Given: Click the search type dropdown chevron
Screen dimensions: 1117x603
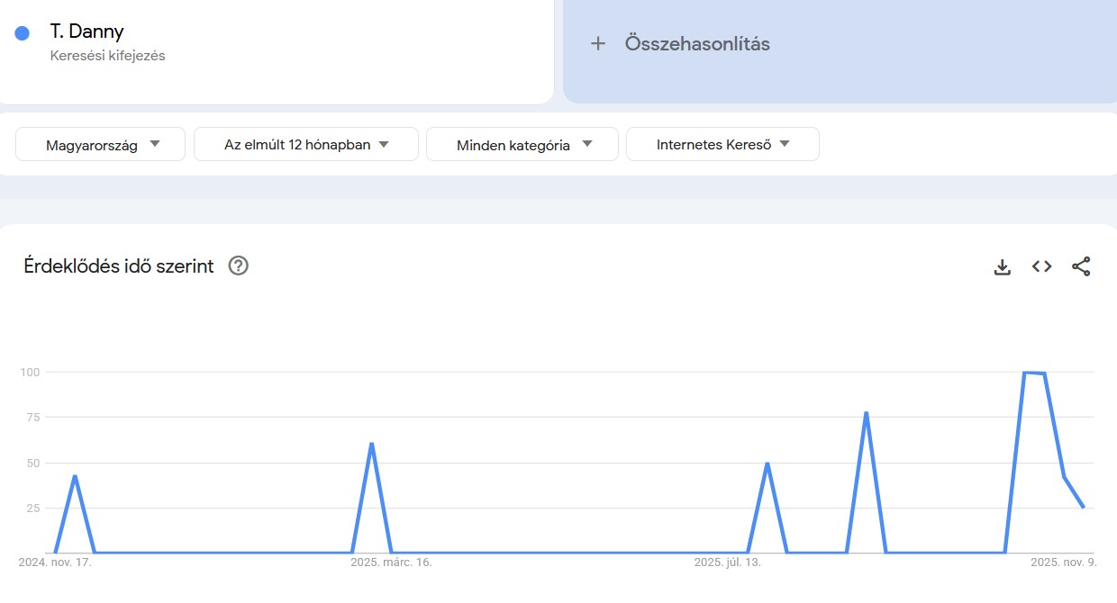Looking at the screenshot, I should [785, 143].
